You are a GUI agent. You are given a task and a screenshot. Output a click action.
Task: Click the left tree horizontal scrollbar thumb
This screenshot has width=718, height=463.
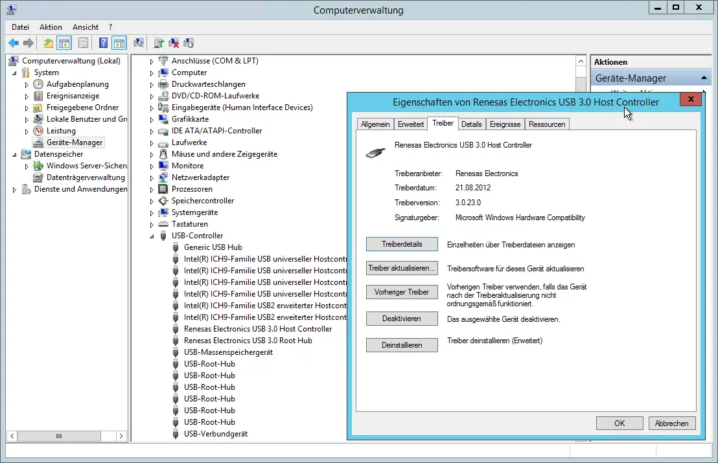pos(59,436)
